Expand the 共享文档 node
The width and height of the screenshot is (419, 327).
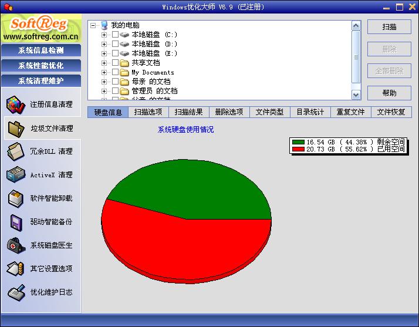104,63
